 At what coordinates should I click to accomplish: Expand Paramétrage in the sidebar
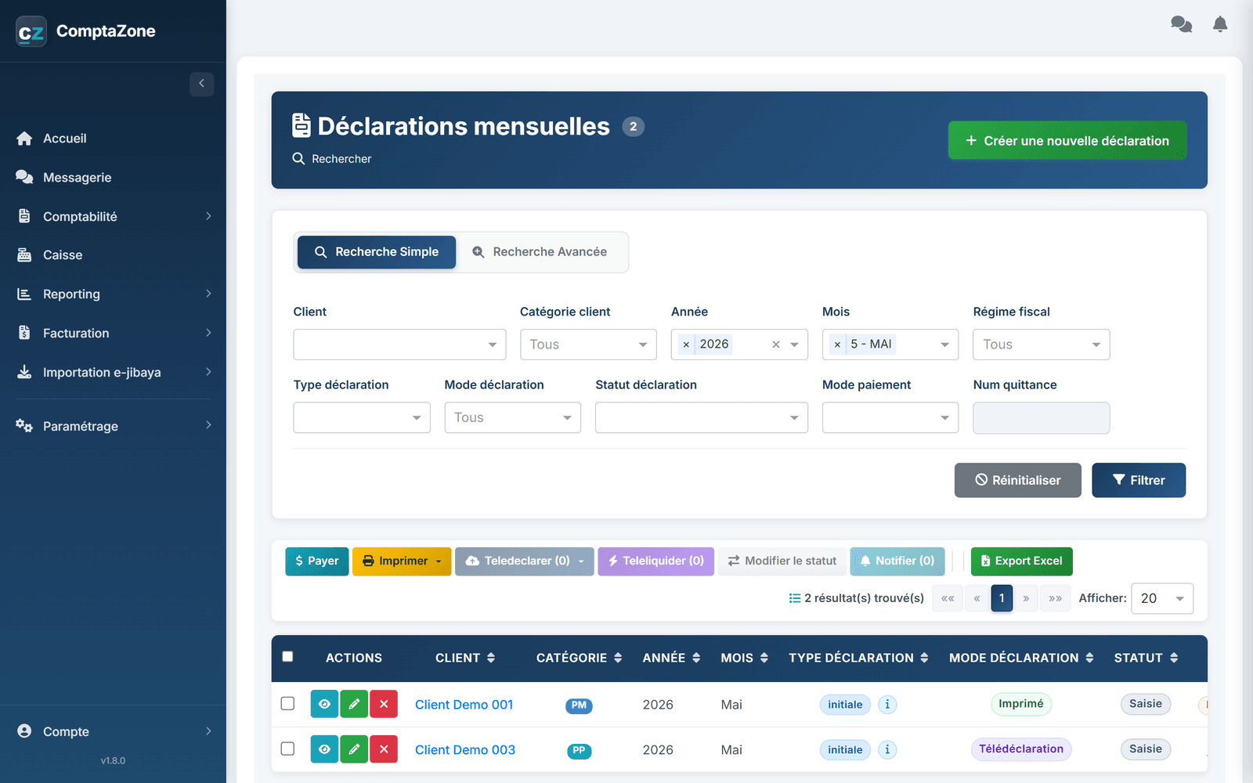[114, 426]
